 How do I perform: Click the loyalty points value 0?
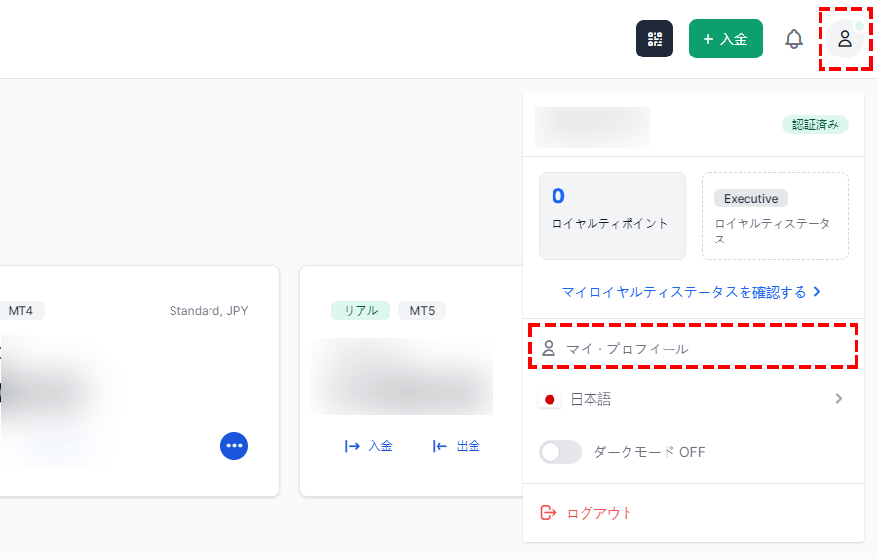(x=558, y=196)
